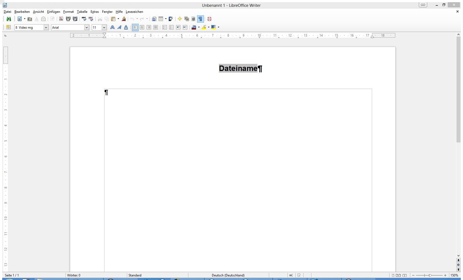Click the highlighting color yellow marker

[204, 27]
